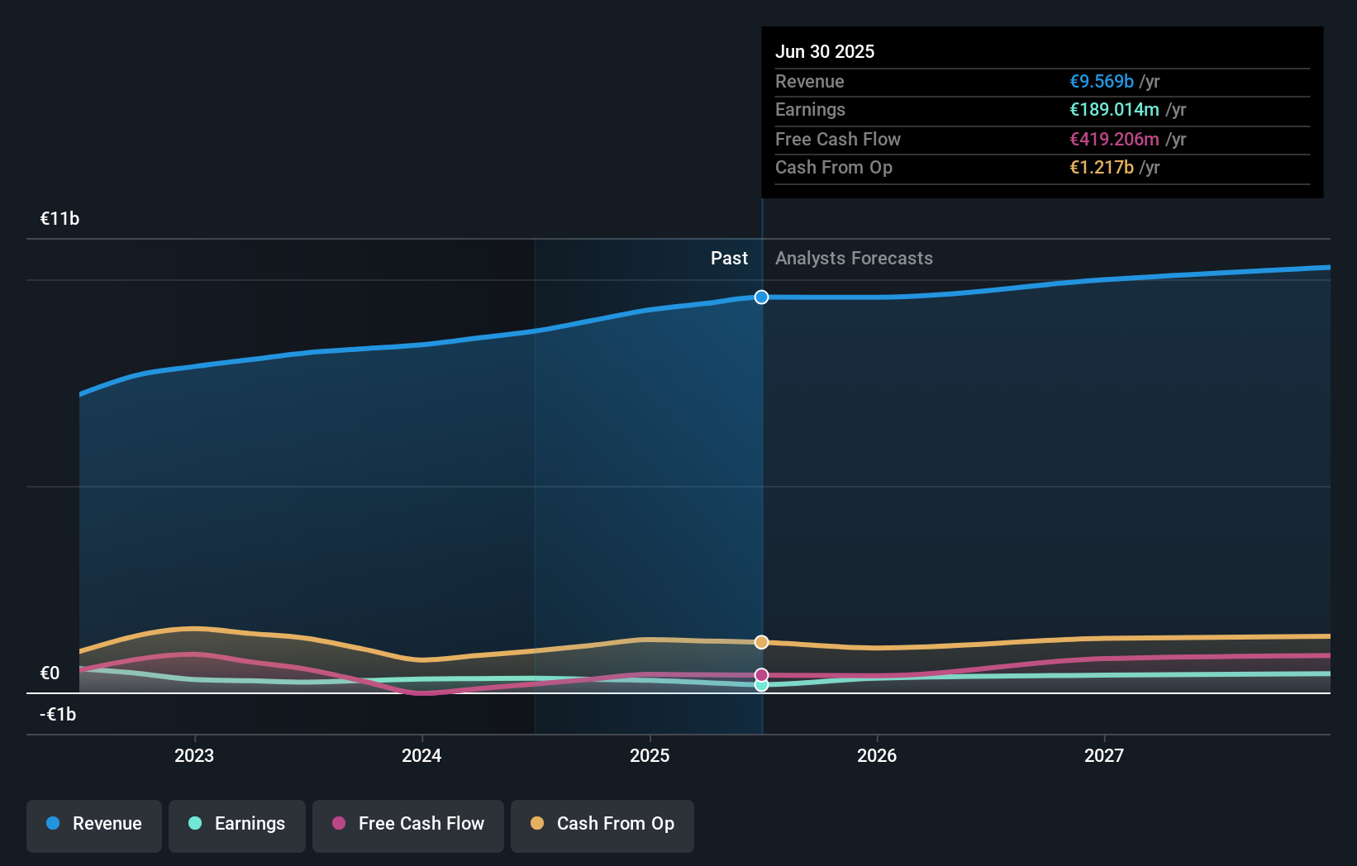
Task: Click the 2026 x-axis label
Action: coord(877,755)
